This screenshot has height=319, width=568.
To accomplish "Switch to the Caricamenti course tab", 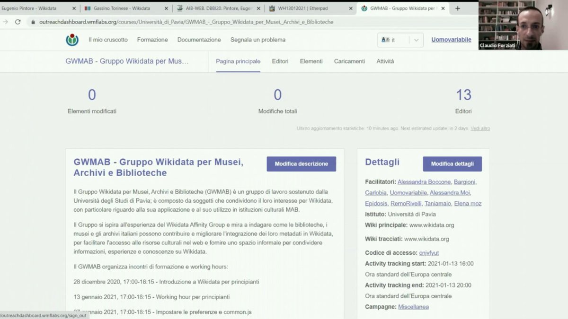I will (349, 61).
